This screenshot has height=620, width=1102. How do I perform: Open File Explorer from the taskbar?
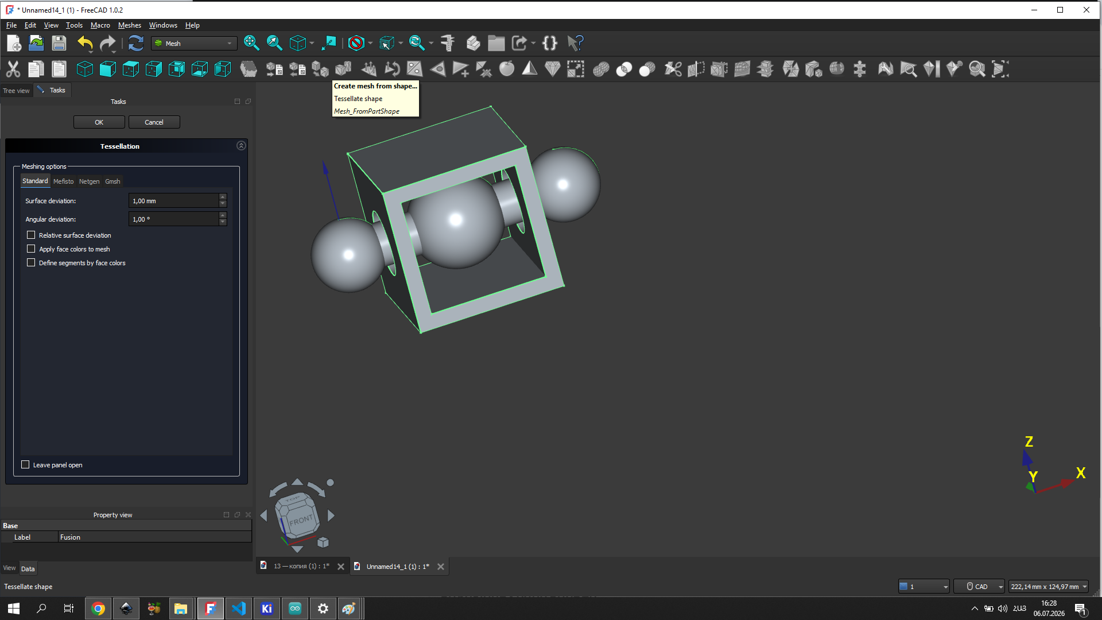pyautogui.click(x=181, y=609)
